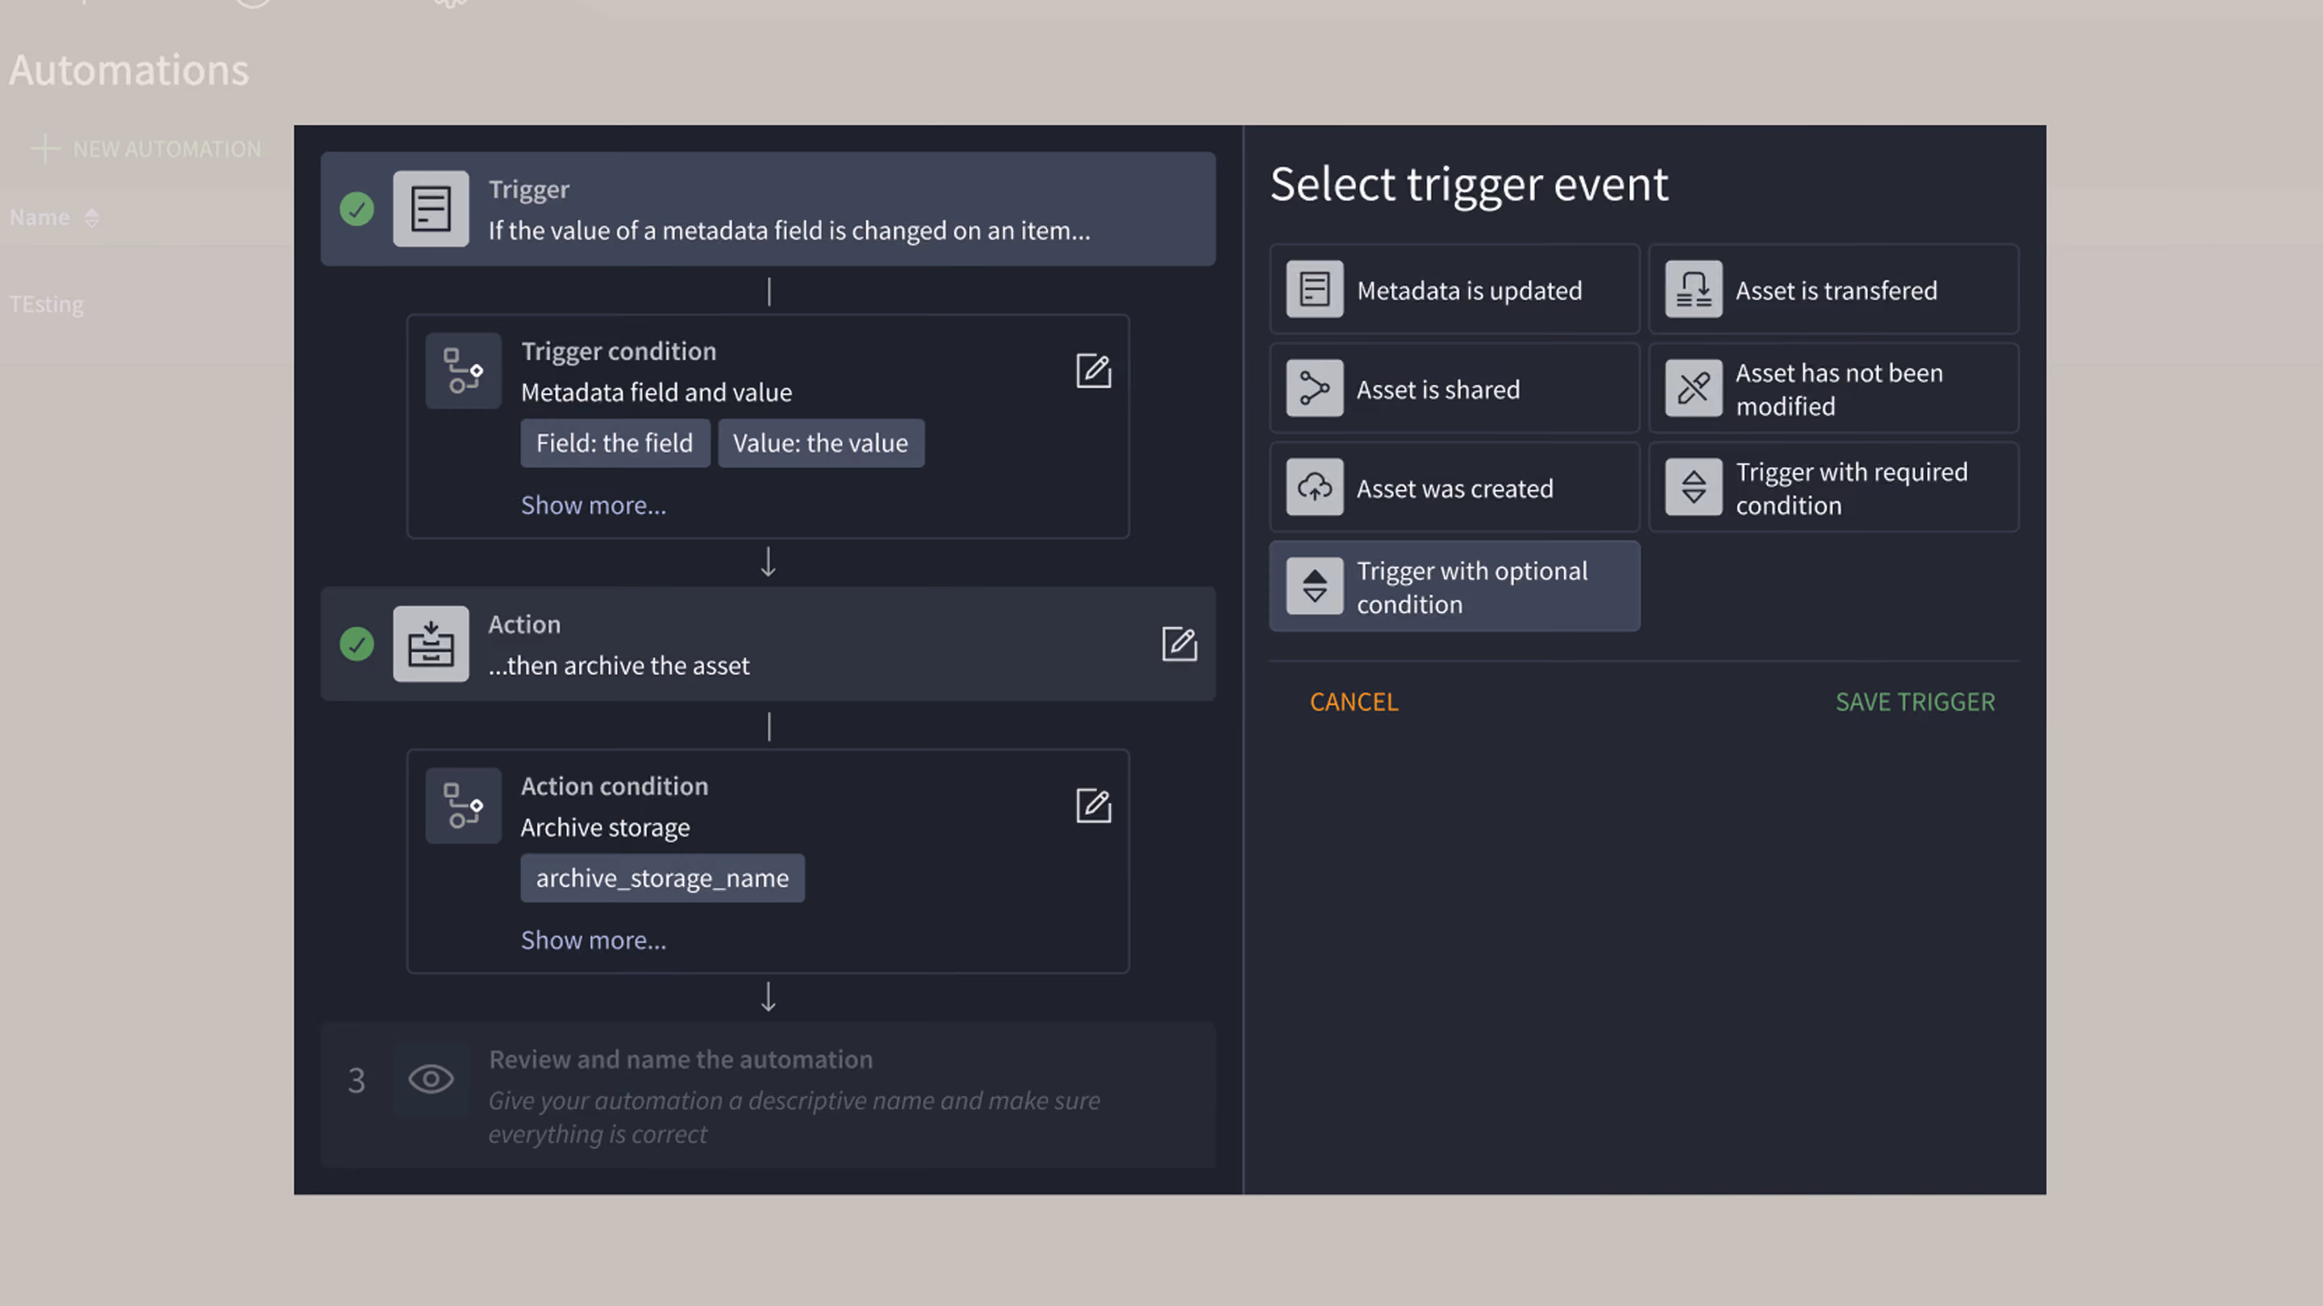Select Trigger with optional condition
This screenshot has width=2323, height=1306.
[1453, 587]
